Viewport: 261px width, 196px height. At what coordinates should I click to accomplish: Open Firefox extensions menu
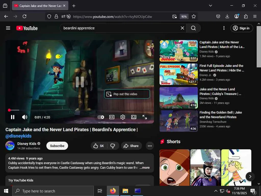click(x=246, y=16)
